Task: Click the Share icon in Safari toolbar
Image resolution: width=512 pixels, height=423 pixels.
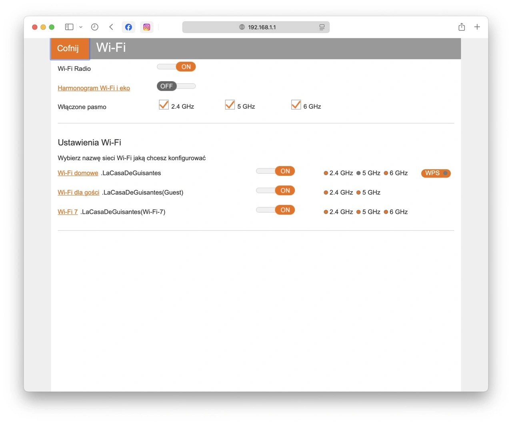Action: click(462, 27)
